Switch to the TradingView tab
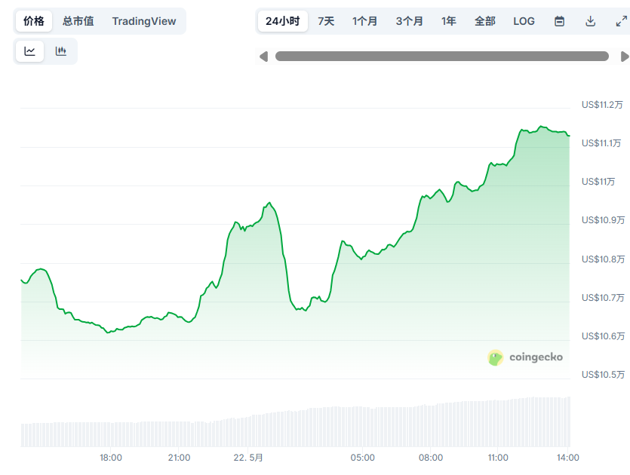Image resolution: width=630 pixels, height=475 pixels. click(144, 21)
